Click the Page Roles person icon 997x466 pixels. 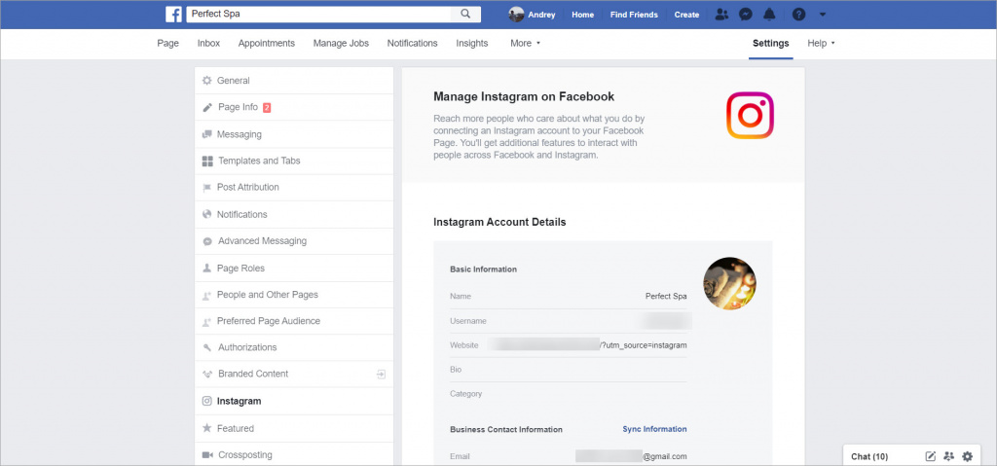point(206,269)
